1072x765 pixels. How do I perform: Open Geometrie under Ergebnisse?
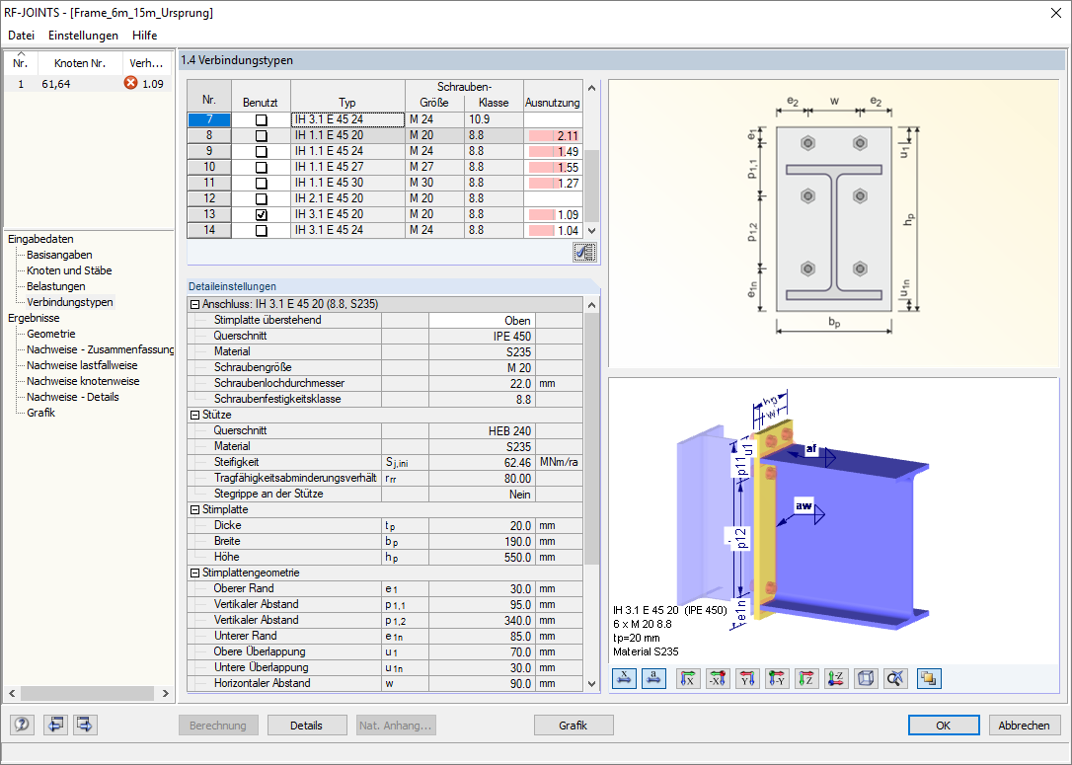(x=51, y=334)
